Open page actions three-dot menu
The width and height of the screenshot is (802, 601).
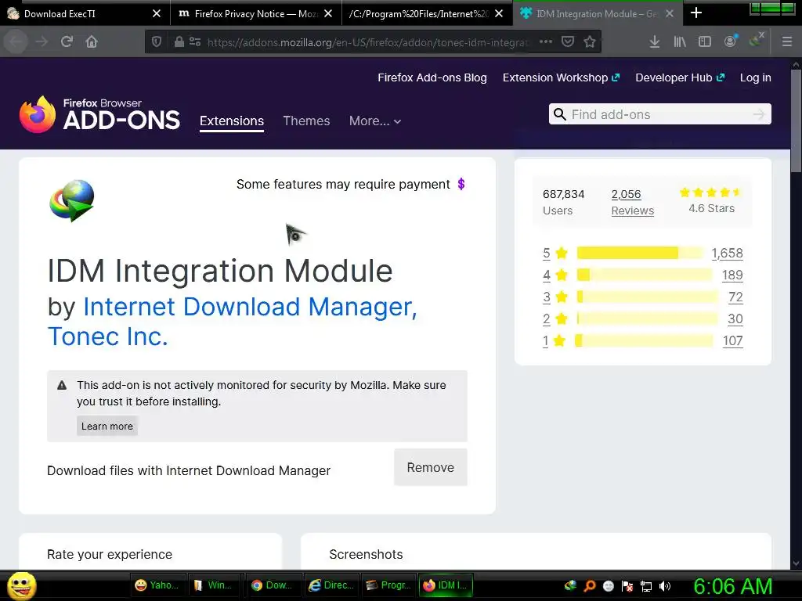click(546, 42)
